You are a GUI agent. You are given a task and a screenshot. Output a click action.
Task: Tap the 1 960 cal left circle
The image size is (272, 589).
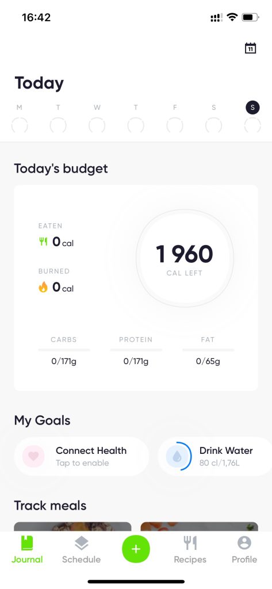185,258
